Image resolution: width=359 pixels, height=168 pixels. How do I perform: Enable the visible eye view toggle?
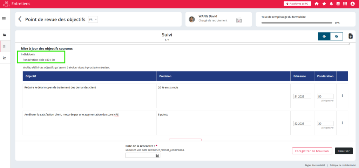point(324,36)
